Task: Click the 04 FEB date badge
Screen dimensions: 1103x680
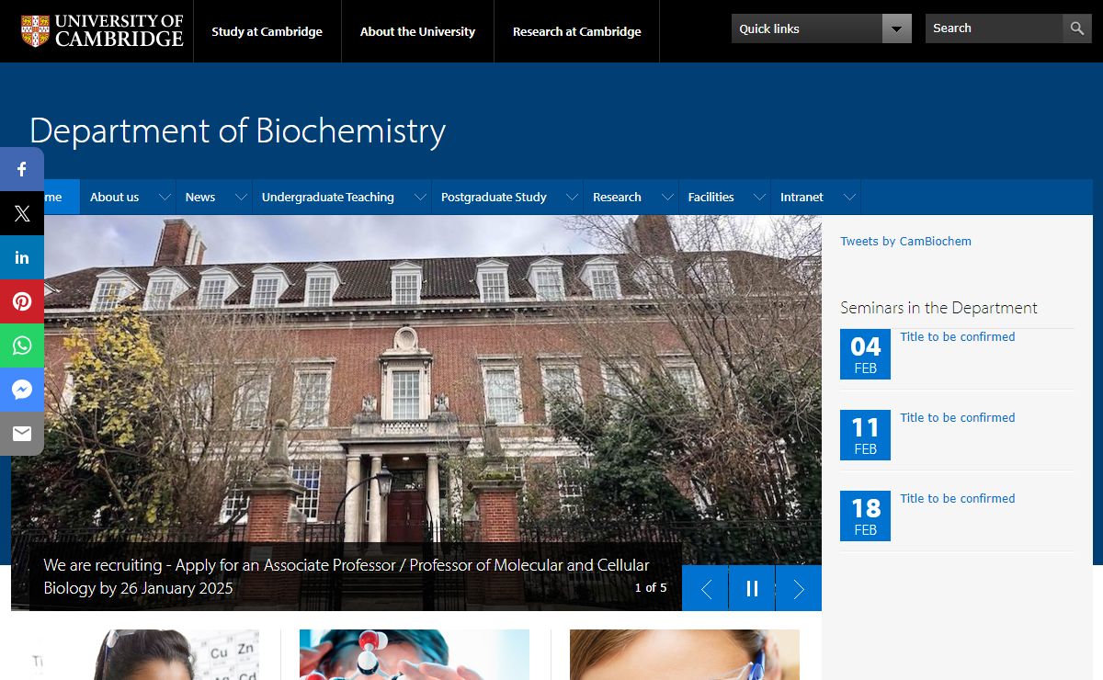Action: 865,354
